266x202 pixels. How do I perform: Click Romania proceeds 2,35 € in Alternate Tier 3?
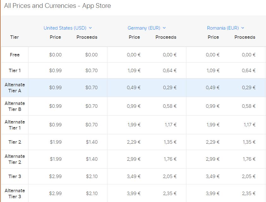[249, 193]
